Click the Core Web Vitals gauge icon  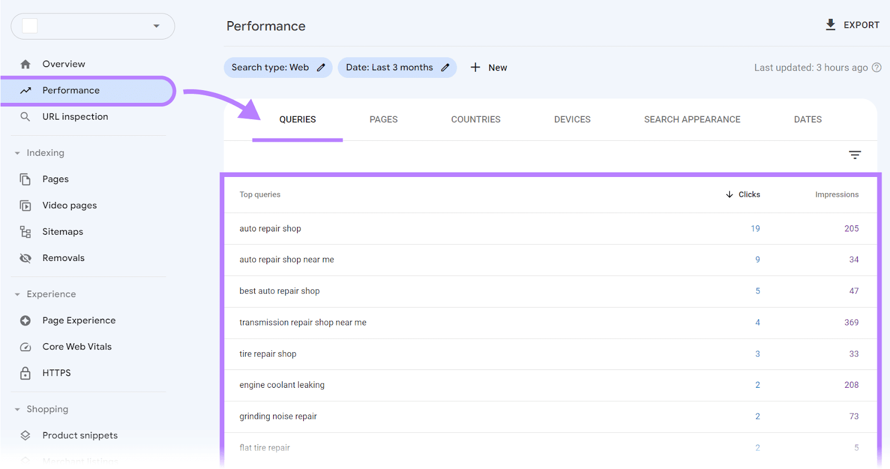pos(26,347)
